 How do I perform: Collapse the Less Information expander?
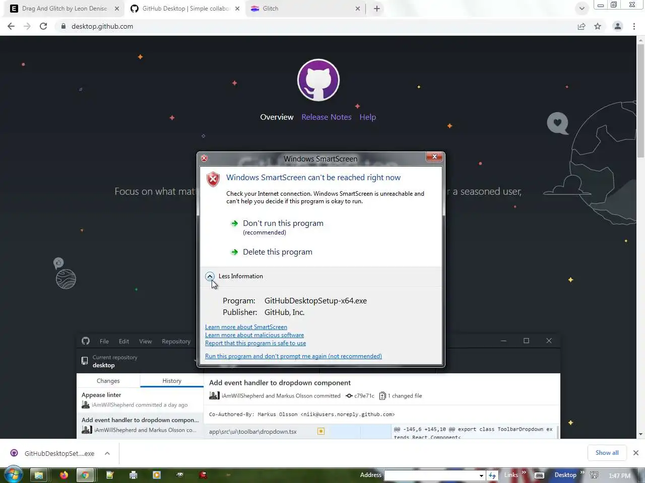coord(210,276)
